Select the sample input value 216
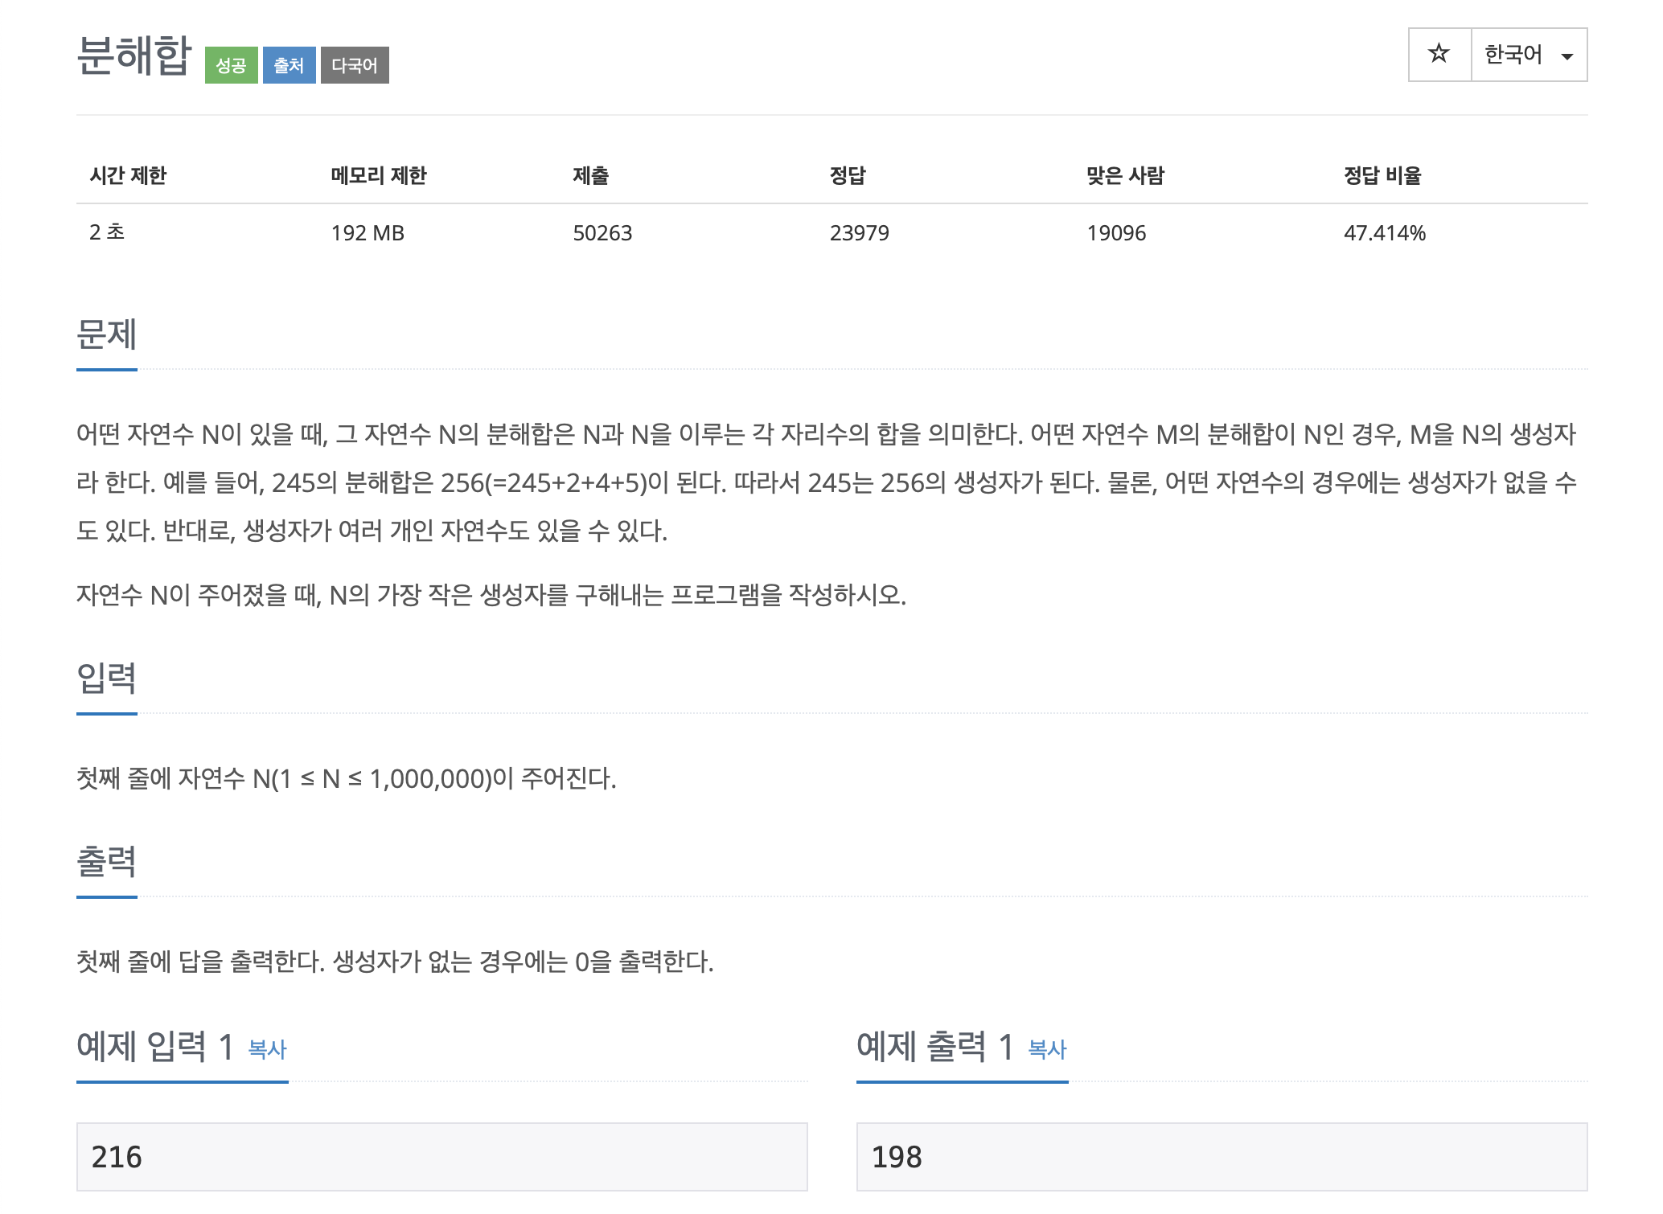This screenshot has height=1214, width=1663. tap(117, 1156)
